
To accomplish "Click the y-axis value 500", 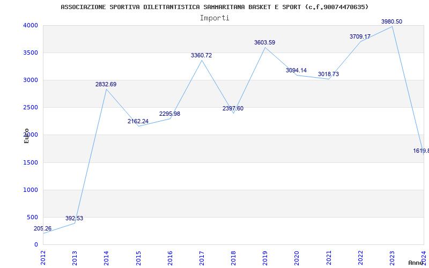I will pyautogui.click(x=32, y=218).
